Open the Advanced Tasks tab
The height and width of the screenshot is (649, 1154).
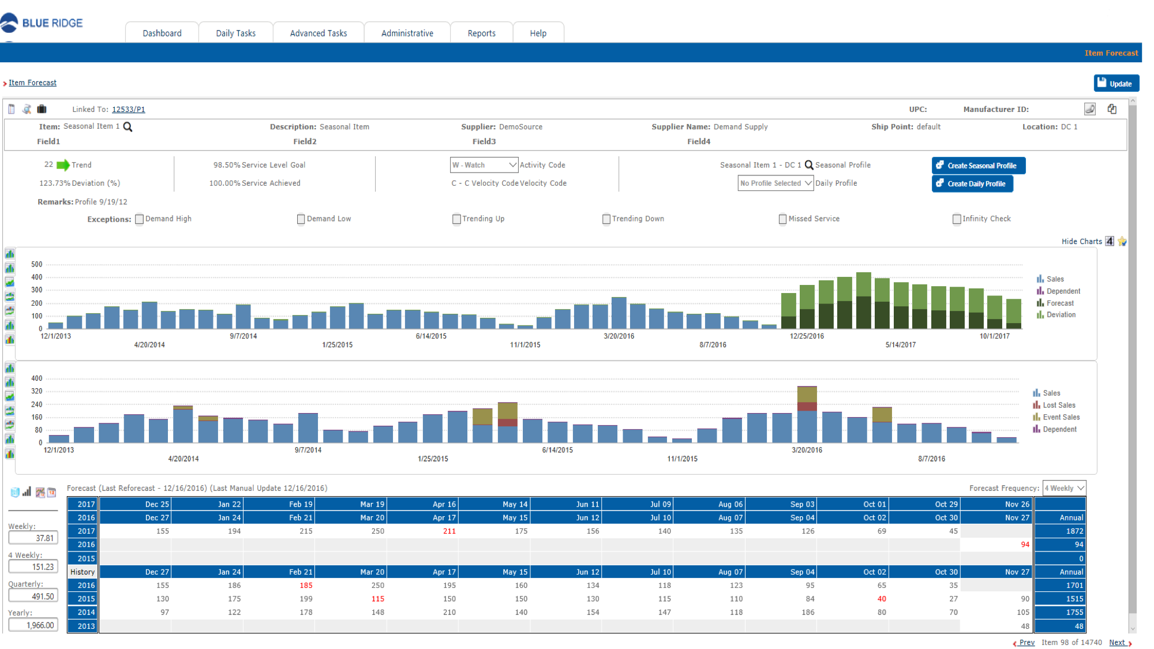pos(319,33)
